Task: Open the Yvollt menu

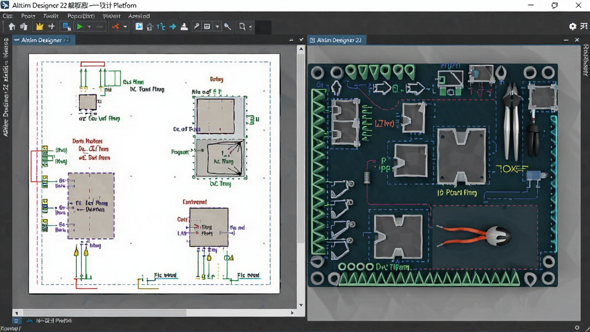Action: pos(51,16)
